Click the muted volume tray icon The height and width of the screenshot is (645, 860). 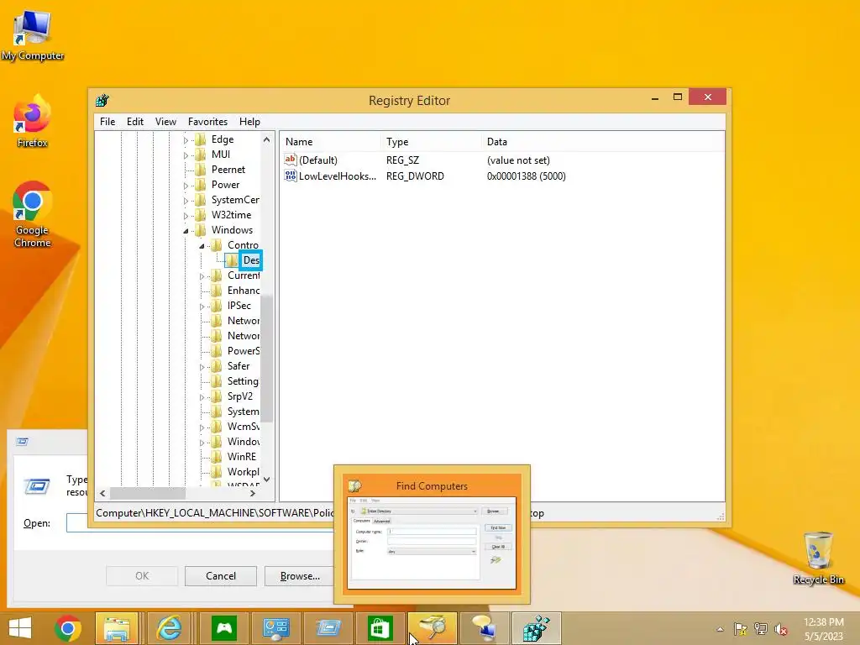(781, 629)
